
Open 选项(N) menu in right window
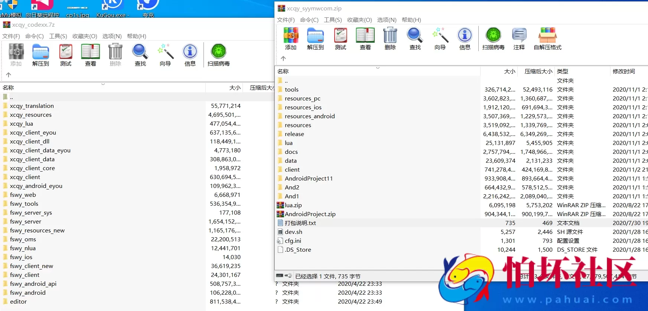[x=387, y=20]
